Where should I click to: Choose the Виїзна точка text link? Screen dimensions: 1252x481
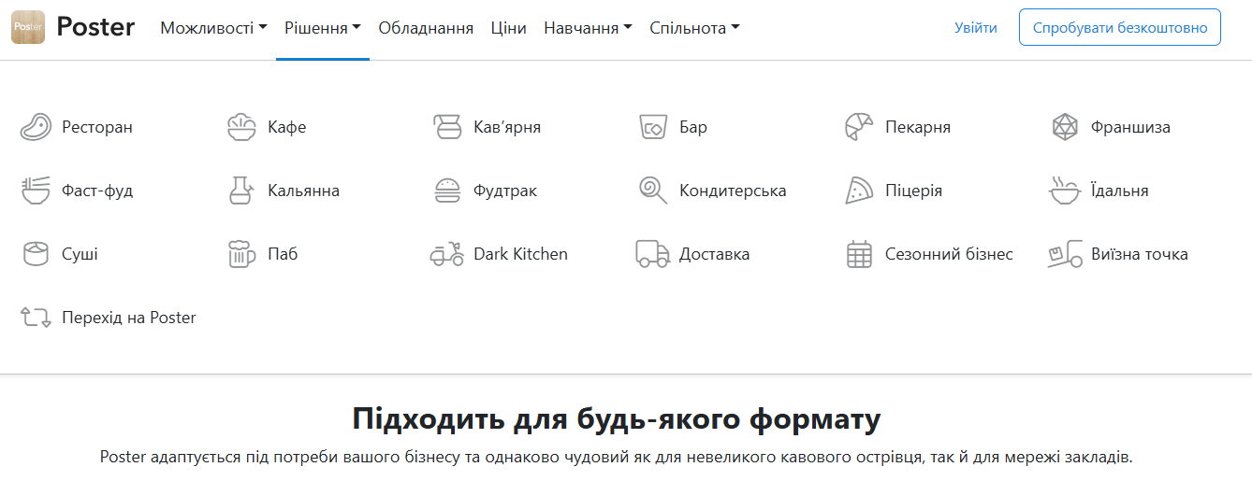click(1140, 254)
